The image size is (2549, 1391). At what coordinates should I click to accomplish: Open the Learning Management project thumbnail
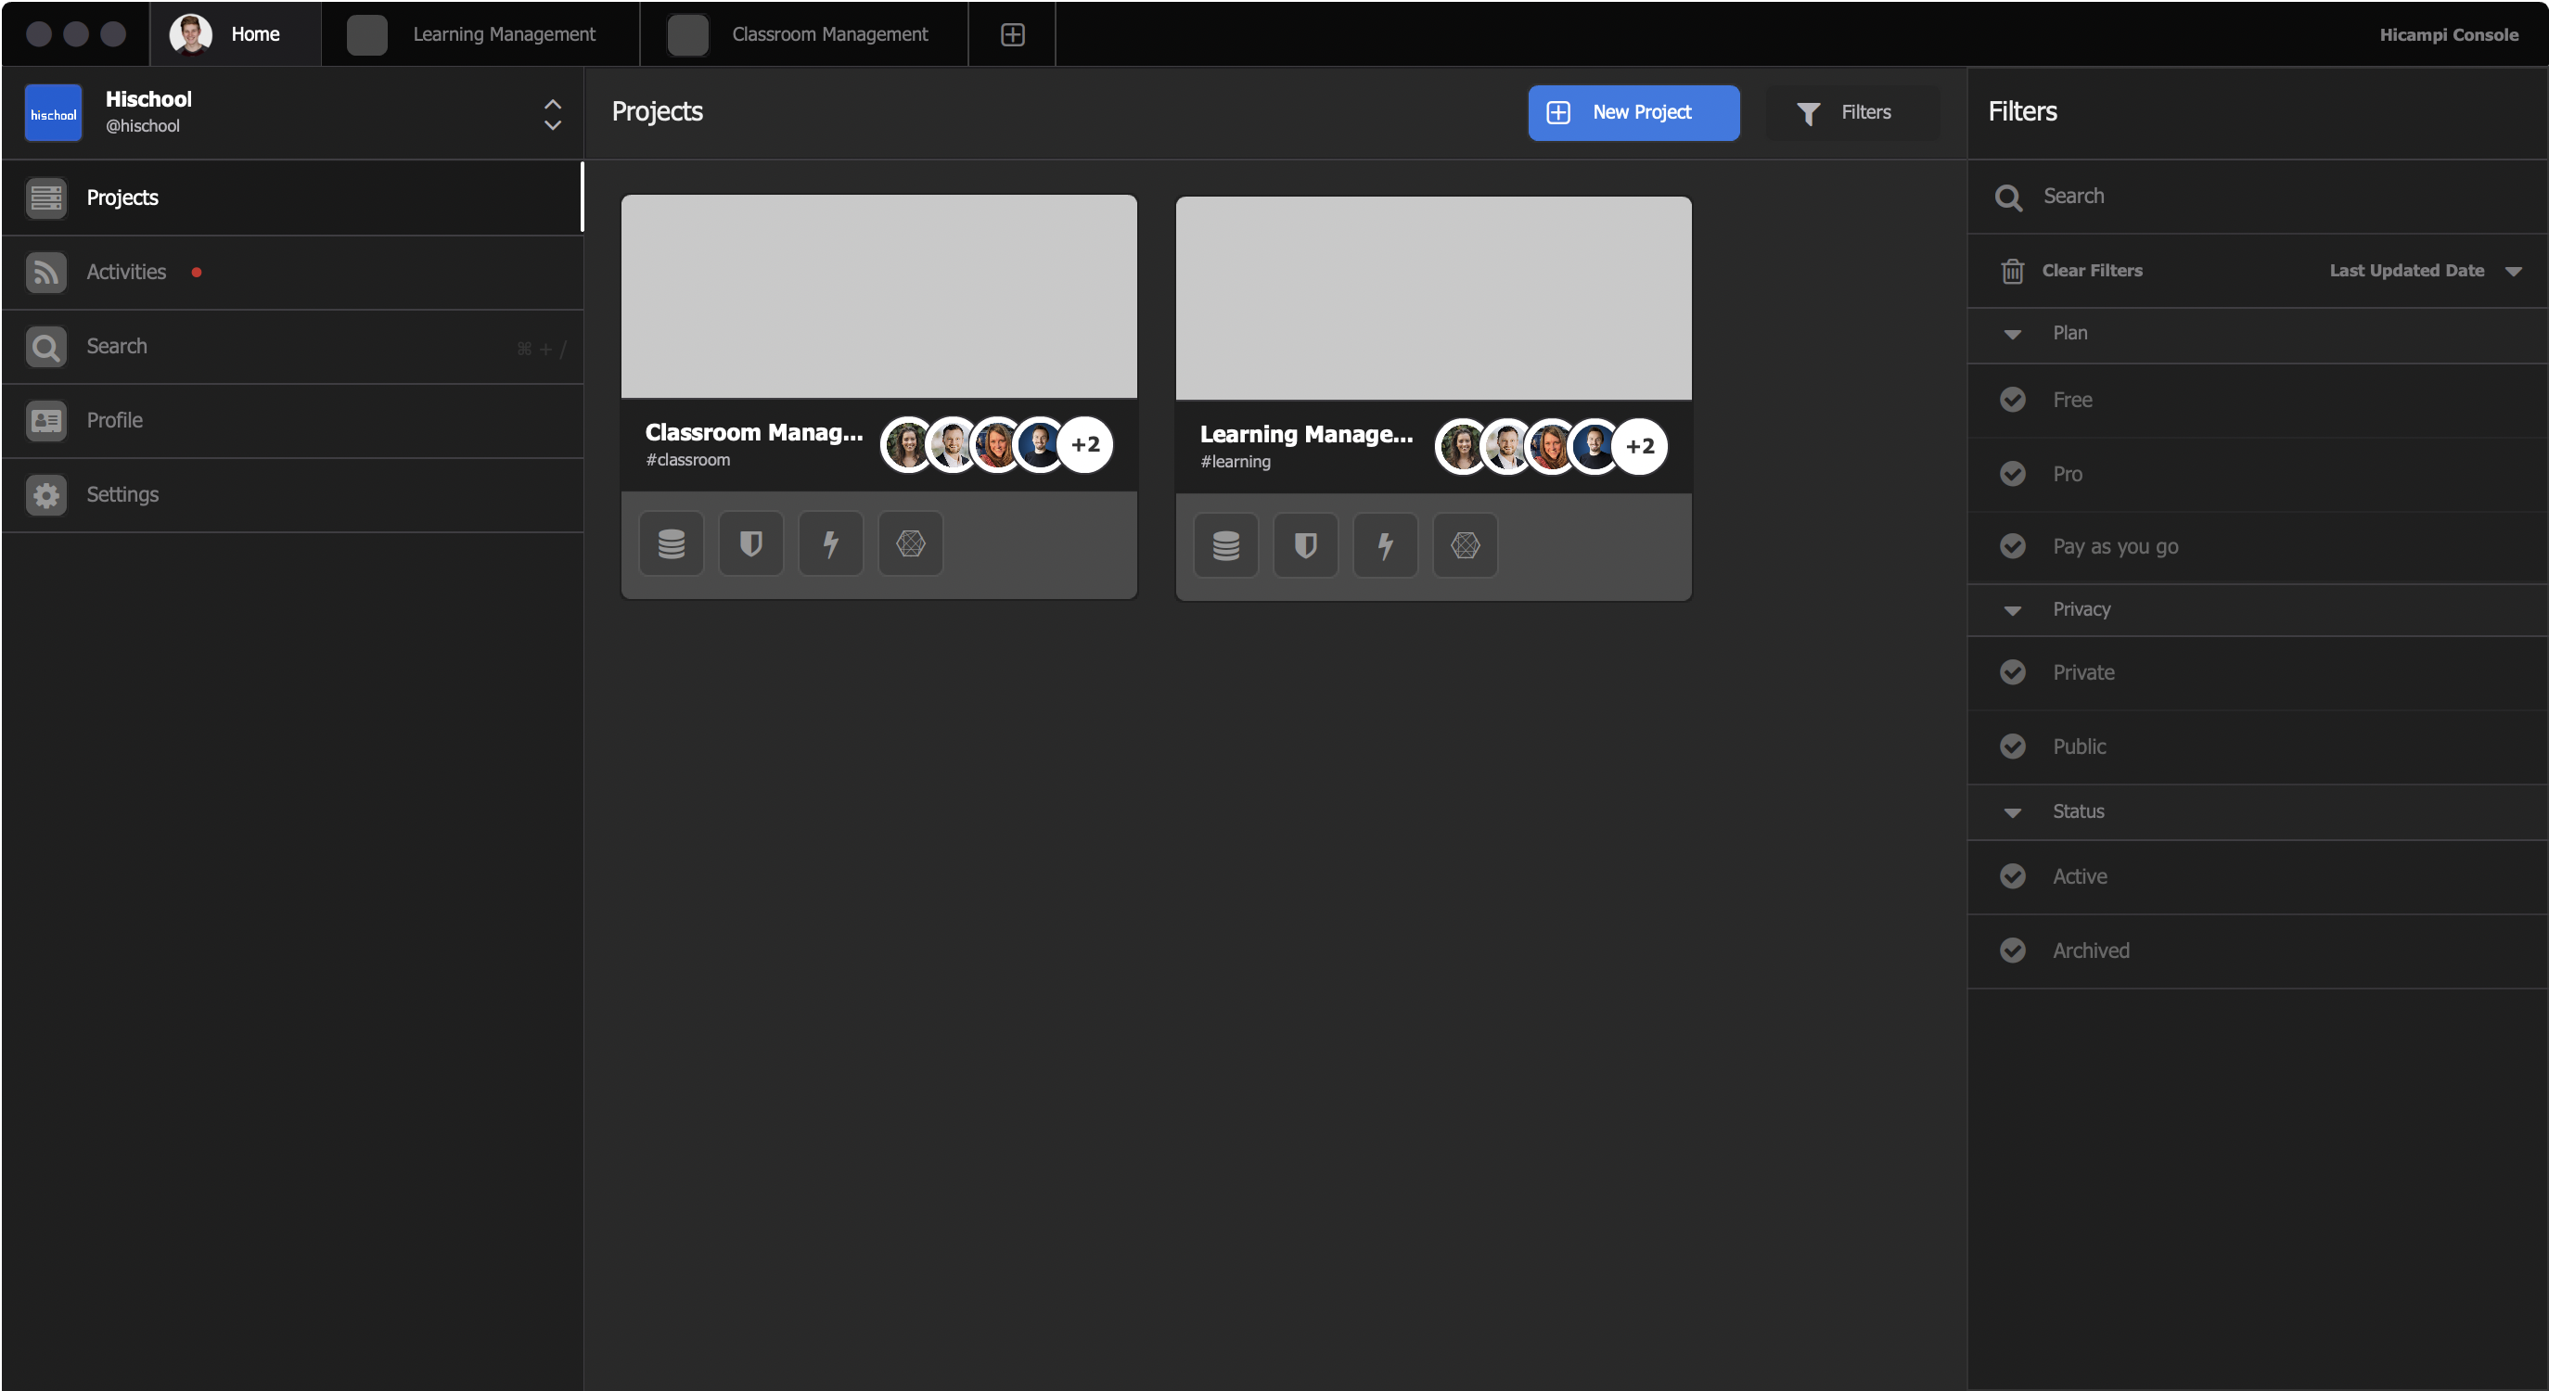coord(1433,299)
